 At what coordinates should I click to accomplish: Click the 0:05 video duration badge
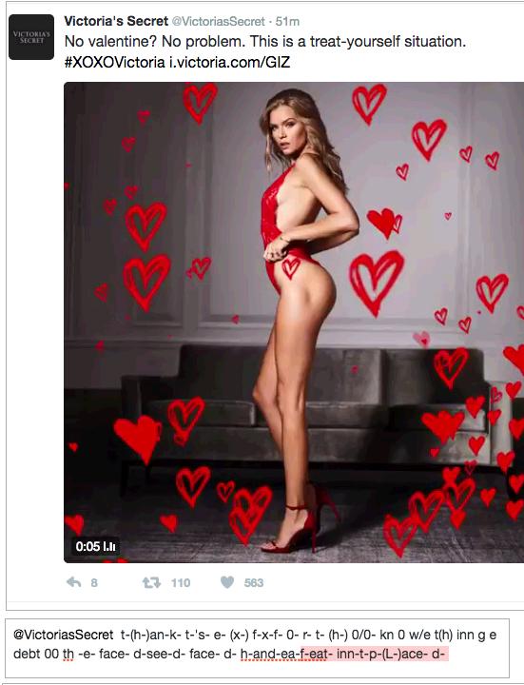(87, 546)
